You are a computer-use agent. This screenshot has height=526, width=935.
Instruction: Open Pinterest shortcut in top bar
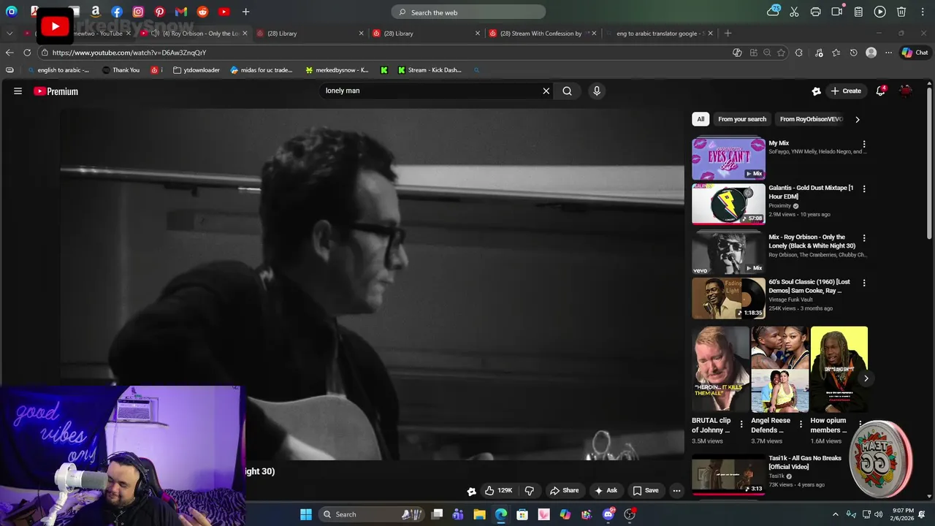(159, 12)
